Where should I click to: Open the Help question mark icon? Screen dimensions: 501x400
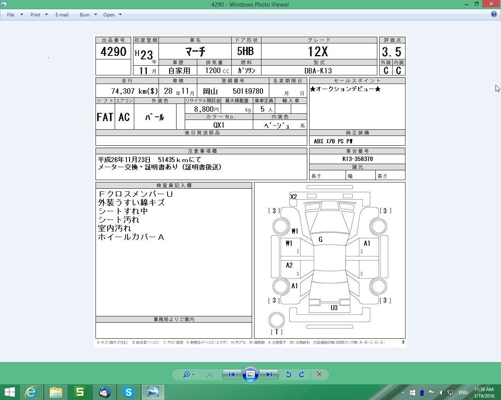(494, 14)
